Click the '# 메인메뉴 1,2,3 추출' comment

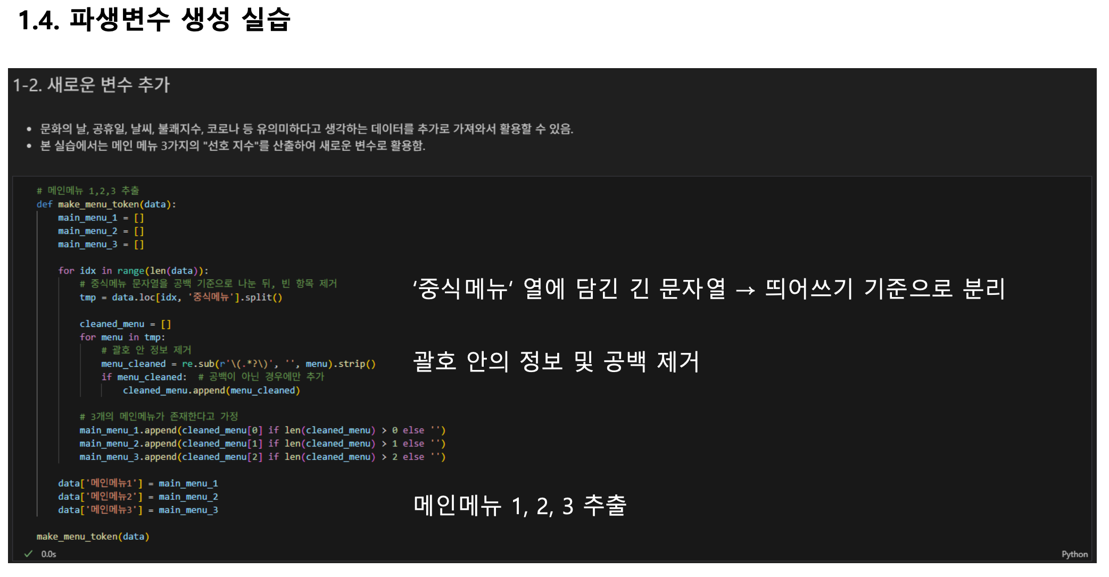(87, 191)
